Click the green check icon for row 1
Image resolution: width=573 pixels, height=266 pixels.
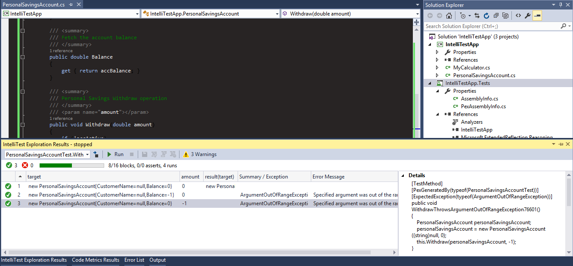pyautogui.click(x=8, y=186)
